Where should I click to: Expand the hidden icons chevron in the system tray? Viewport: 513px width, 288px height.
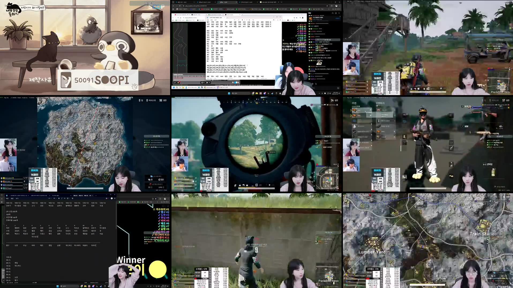pyautogui.click(x=319, y=93)
